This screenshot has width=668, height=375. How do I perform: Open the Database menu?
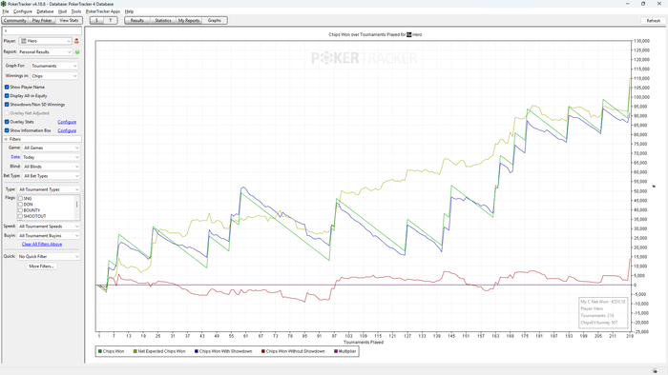(45, 11)
